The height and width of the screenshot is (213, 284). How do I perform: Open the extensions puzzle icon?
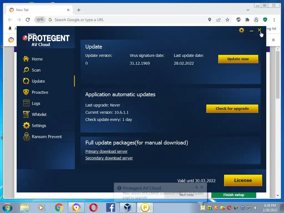247,20
